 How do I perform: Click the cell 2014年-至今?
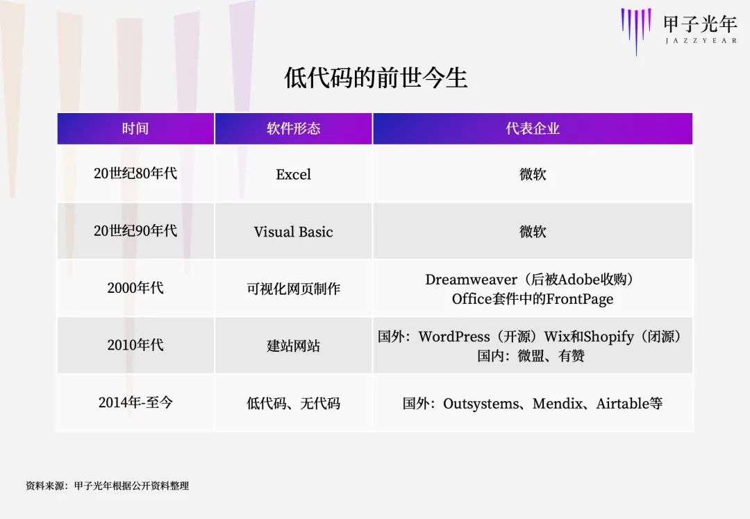135,402
